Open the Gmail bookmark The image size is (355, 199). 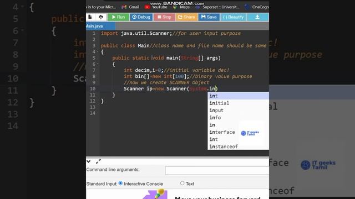tap(130, 7)
